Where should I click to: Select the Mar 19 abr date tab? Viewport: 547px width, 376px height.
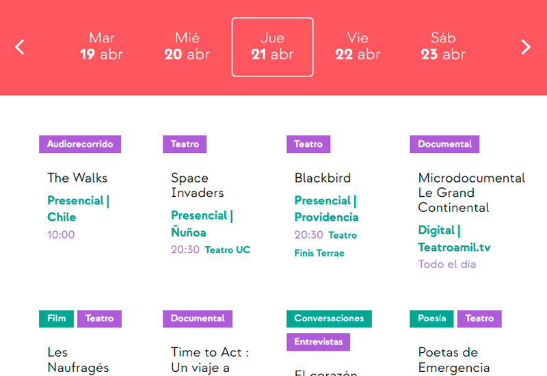click(101, 46)
